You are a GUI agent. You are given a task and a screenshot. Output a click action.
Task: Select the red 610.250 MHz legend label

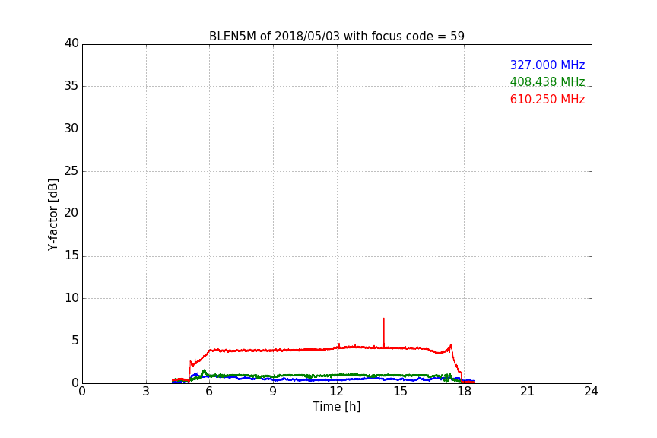[x=547, y=100]
